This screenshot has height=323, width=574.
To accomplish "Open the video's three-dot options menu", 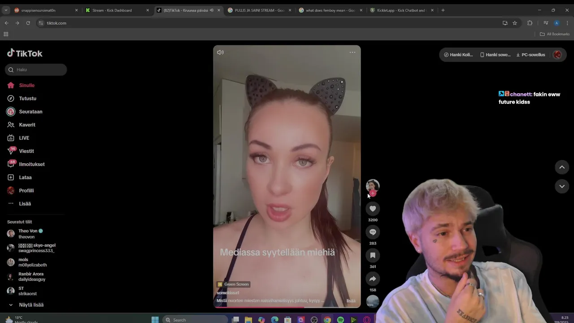I will tap(352, 52).
